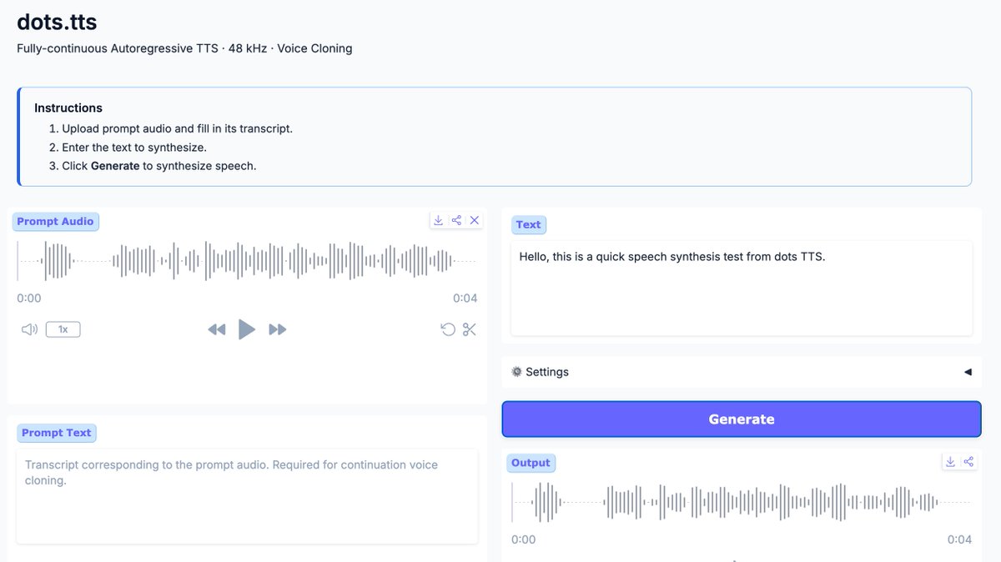The width and height of the screenshot is (1001, 562).
Task: Click the Prompt Audio label
Action: coord(55,221)
